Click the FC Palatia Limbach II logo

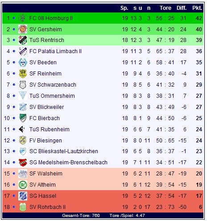tap(23, 51)
